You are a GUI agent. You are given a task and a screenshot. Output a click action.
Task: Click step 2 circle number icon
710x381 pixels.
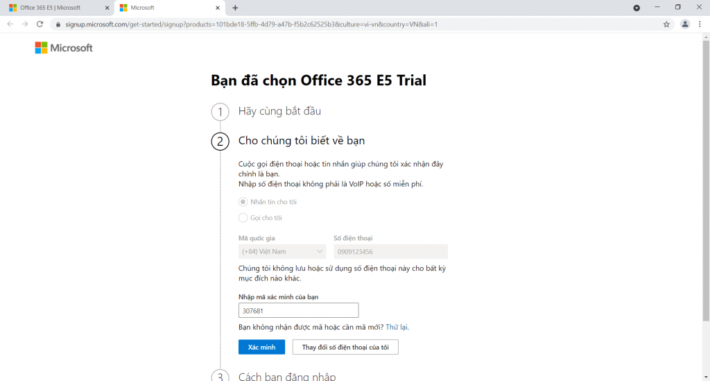pos(220,142)
